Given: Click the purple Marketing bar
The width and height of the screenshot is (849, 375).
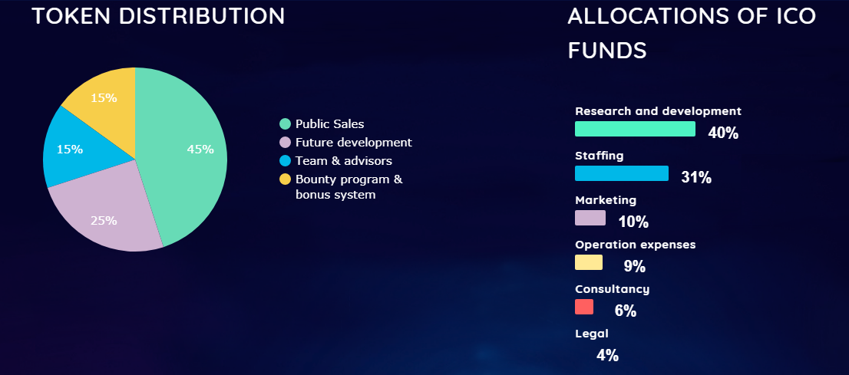Looking at the screenshot, I should pyautogui.click(x=590, y=218).
